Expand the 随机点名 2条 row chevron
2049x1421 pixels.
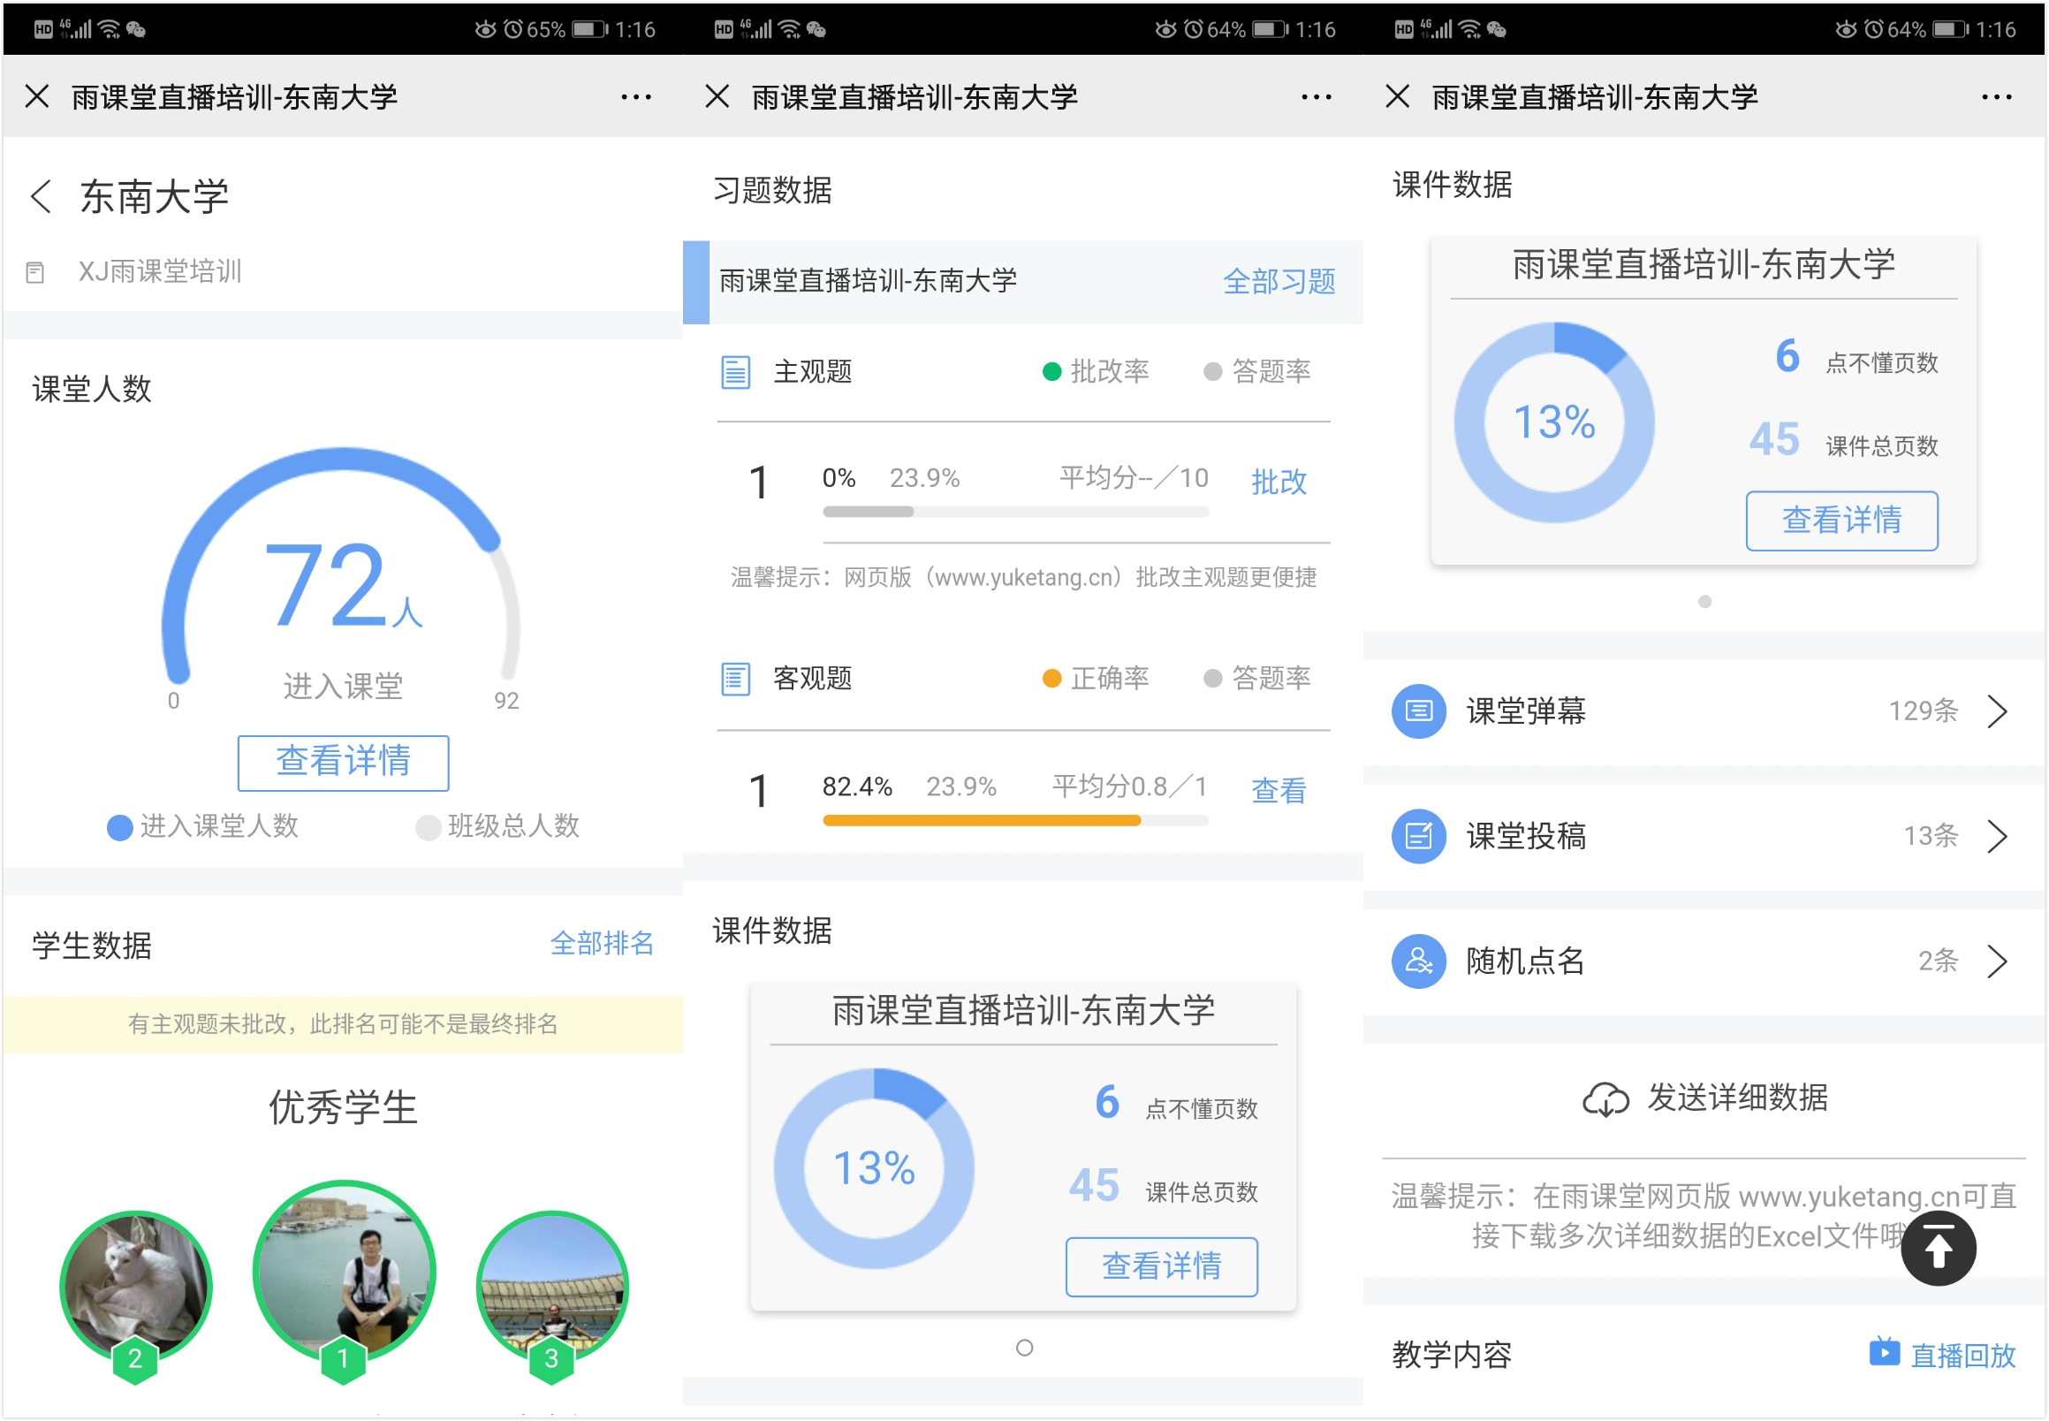pyautogui.click(x=1999, y=961)
